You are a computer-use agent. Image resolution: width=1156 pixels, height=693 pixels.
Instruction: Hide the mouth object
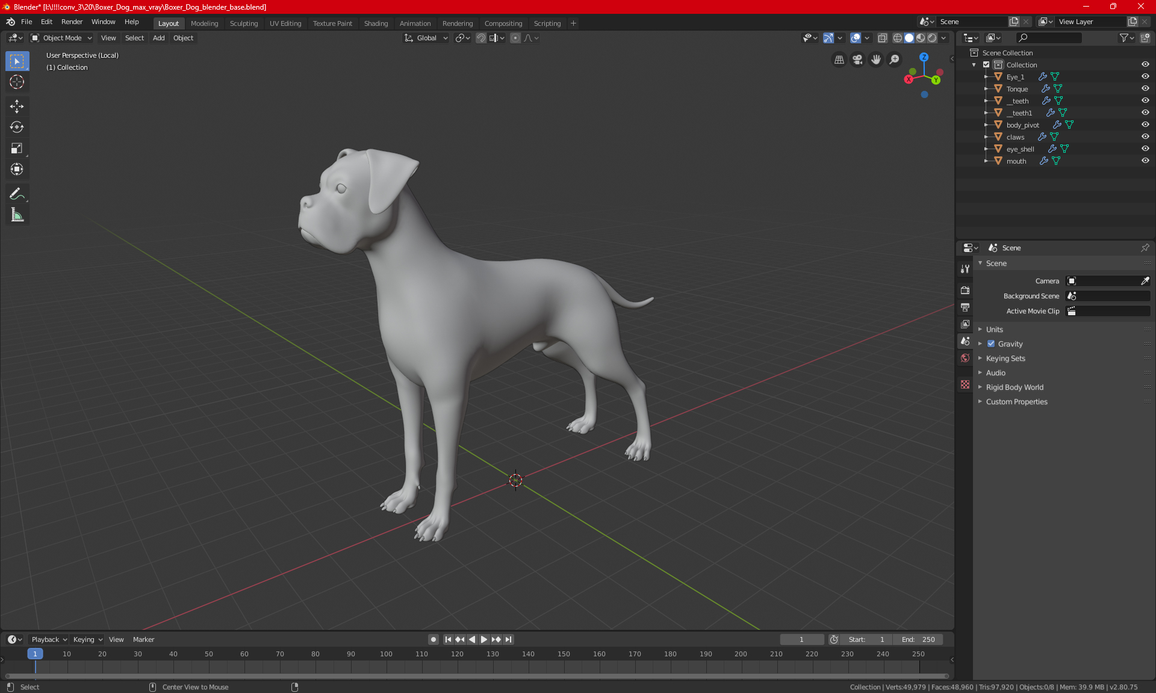click(1145, 161)
